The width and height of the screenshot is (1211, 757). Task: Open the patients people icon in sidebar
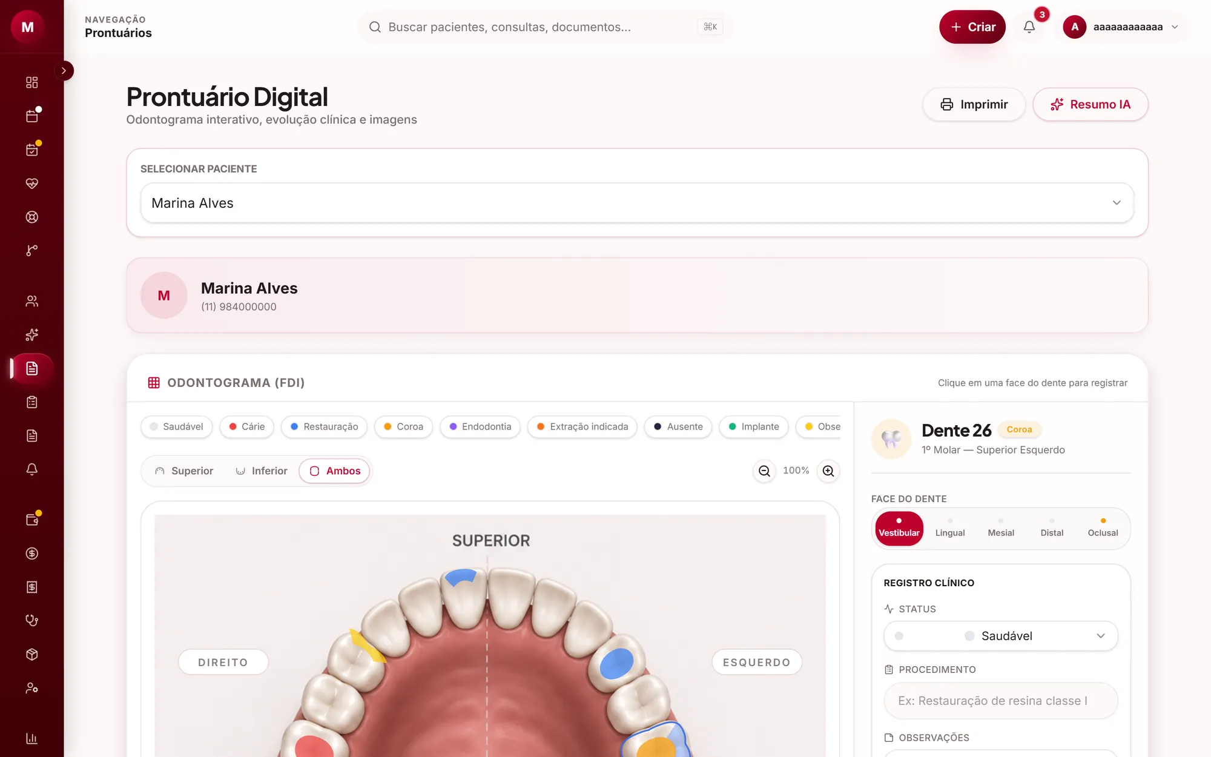tap(32, 301)
